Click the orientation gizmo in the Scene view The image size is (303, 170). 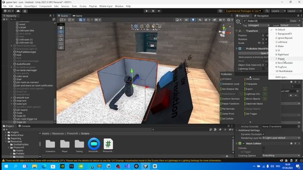tap(224, 33)
